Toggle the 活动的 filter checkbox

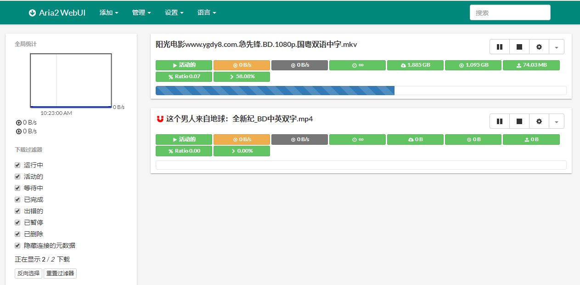tap(17, 177)
